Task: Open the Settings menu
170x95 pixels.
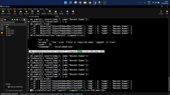Action: coord(36,9)
